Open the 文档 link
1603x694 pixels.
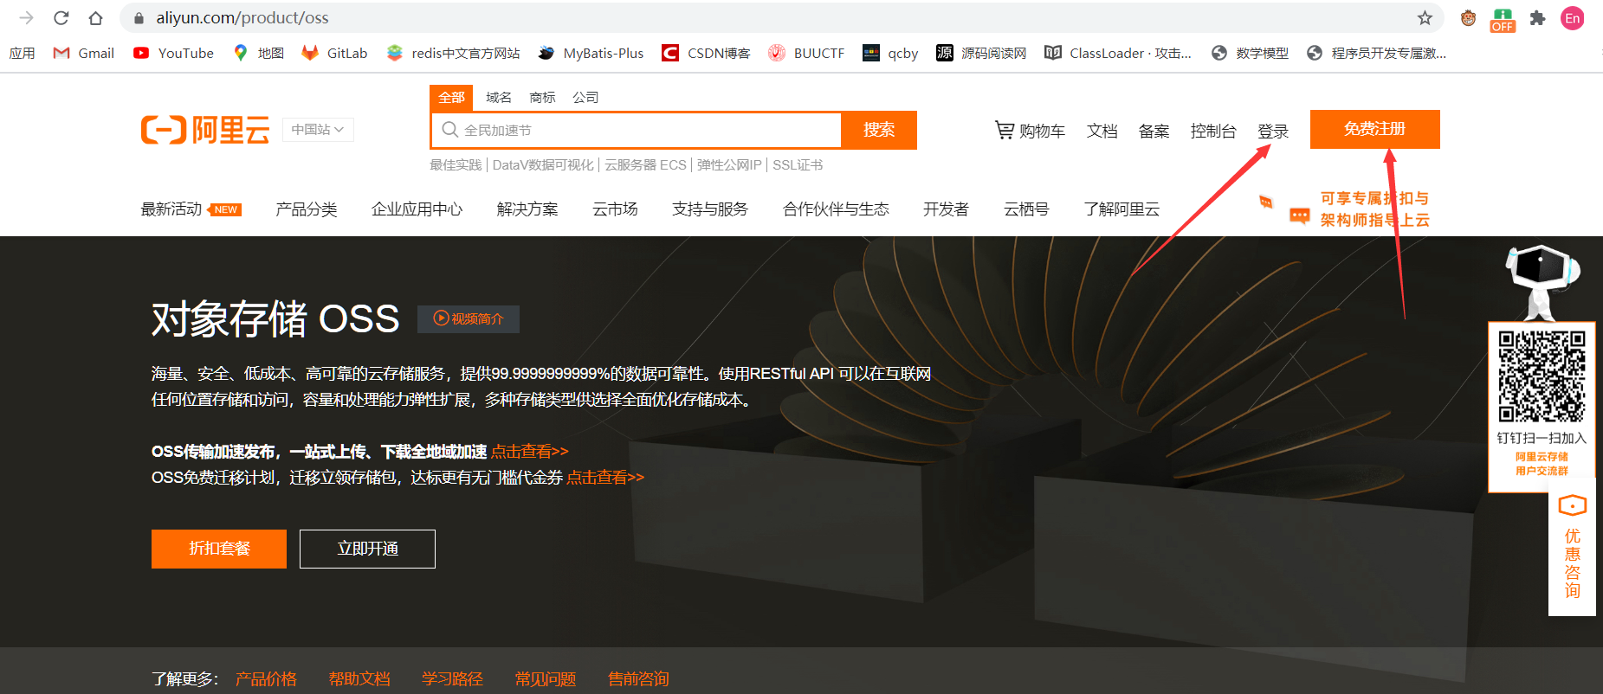tap(1102, 131)
